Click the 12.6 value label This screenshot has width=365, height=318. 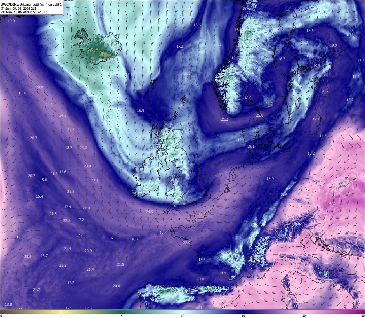click(356, 77)
